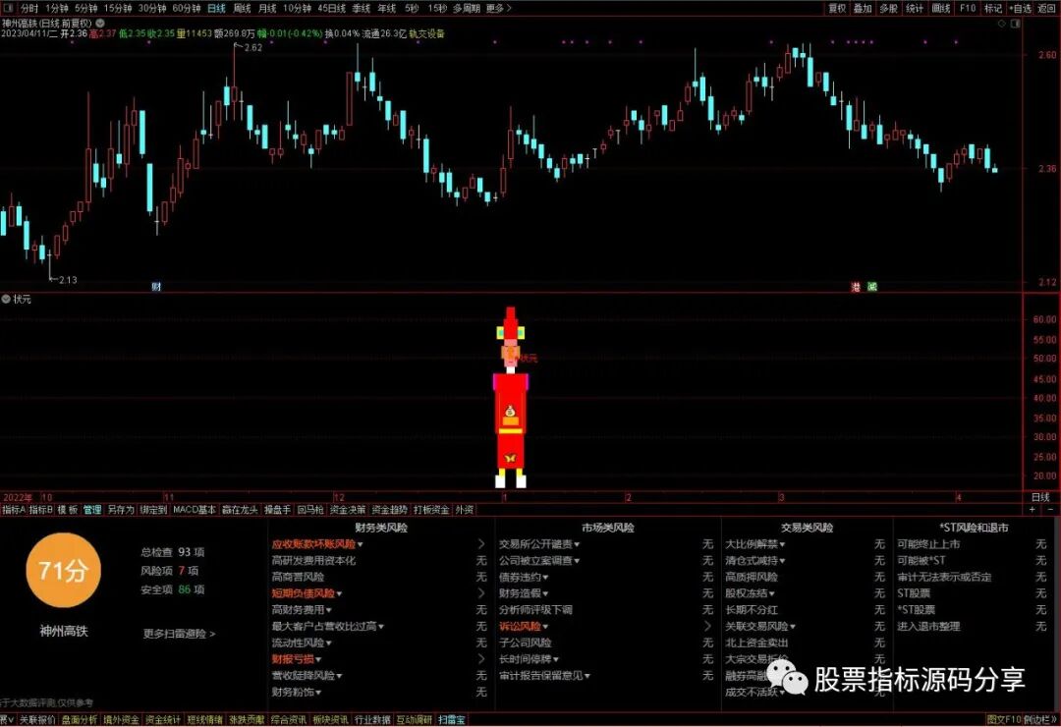The height and width of the screenshot is (727, 1061).
Task: Open the dropdown beside 神州高铁 chart title
Action: pyautogui.click(x=100, y=23)
